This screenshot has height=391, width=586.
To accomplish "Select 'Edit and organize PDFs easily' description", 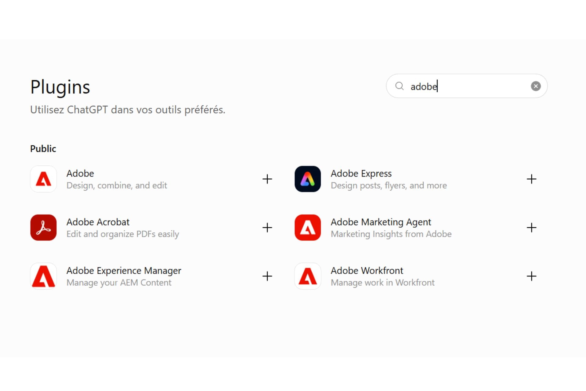I will point(123,234).
